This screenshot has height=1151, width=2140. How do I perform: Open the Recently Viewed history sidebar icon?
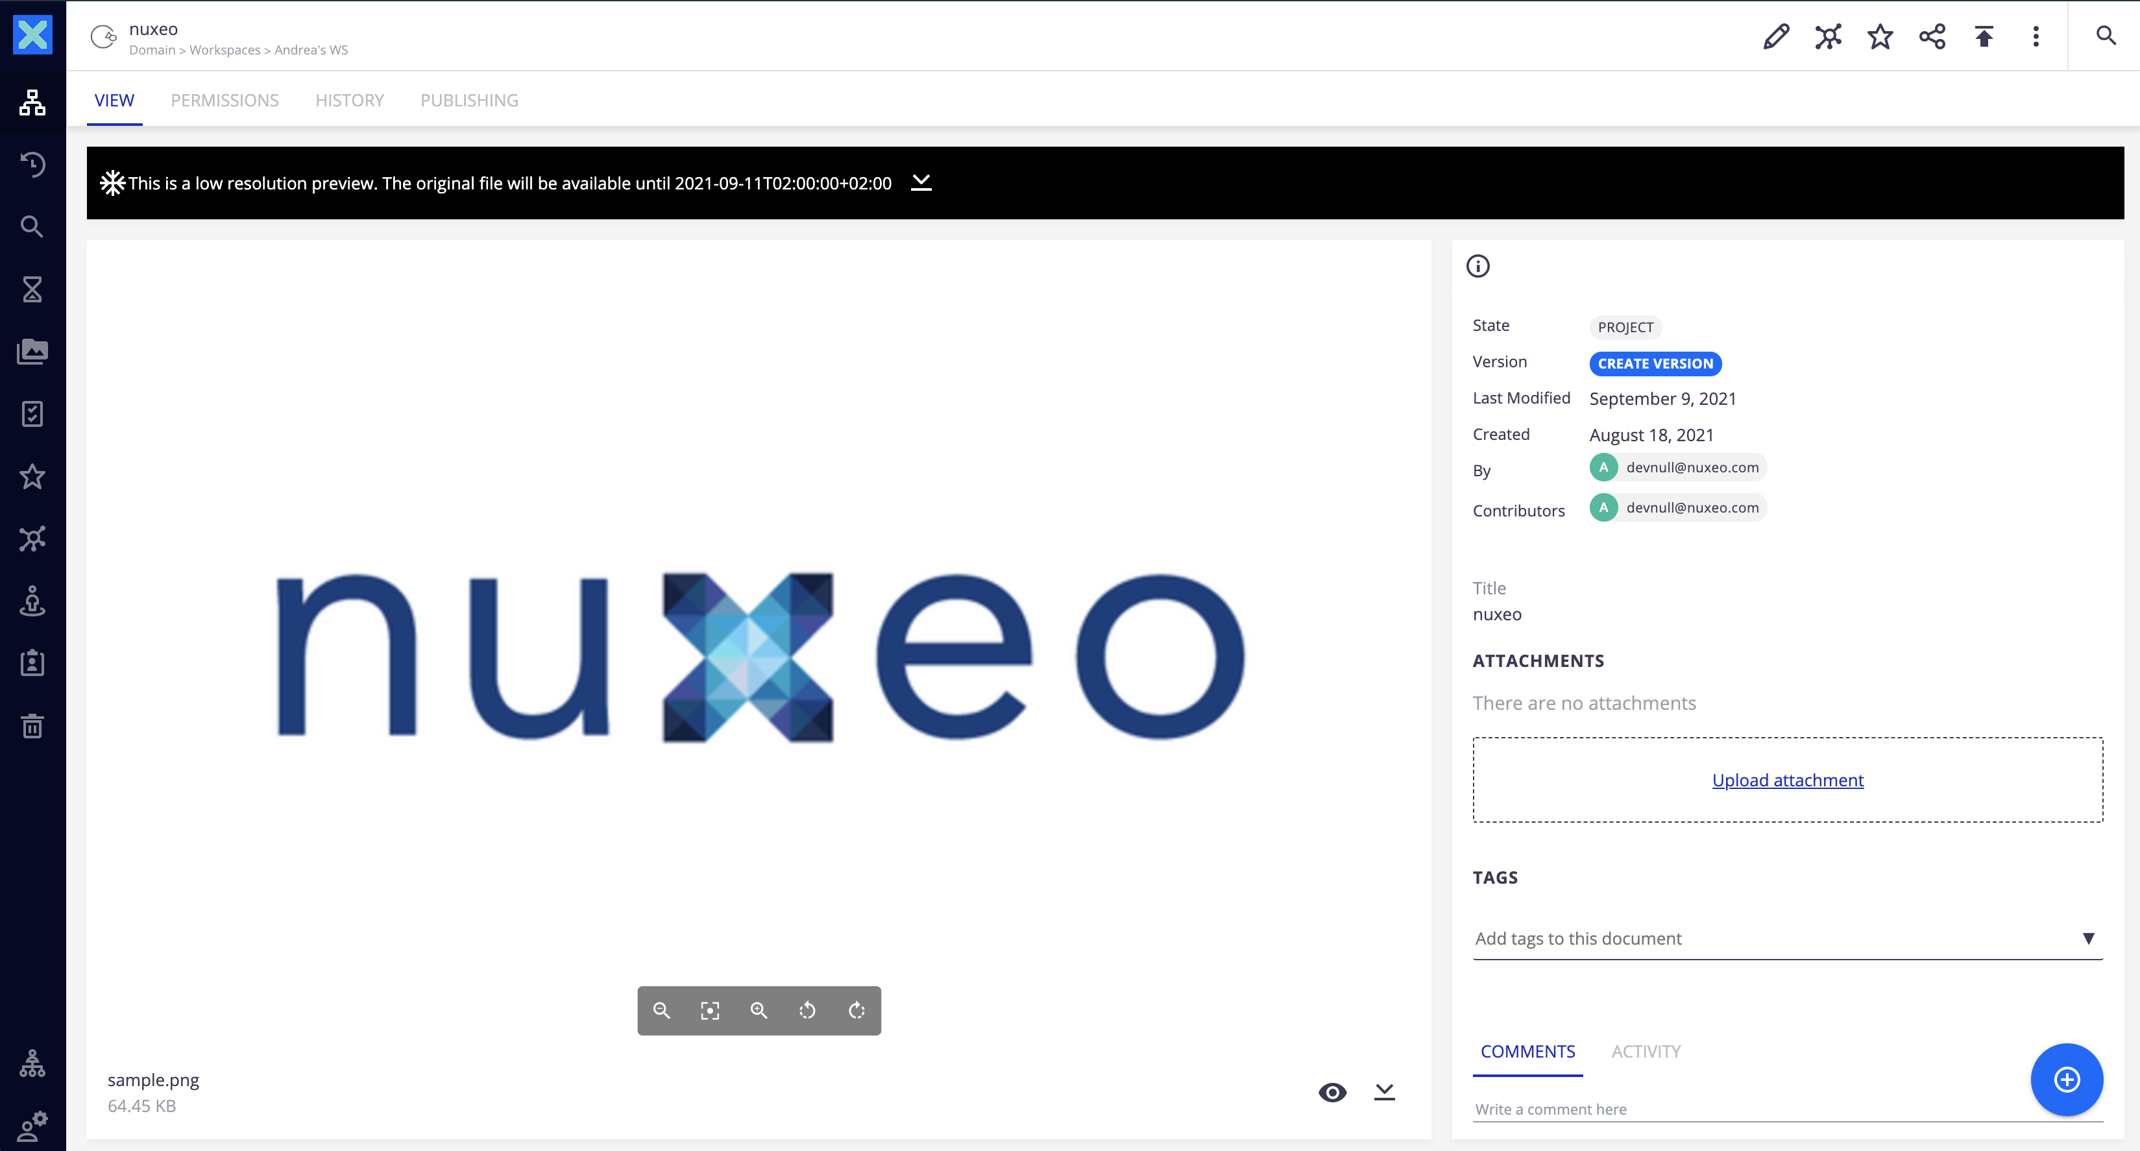point(32,164)
